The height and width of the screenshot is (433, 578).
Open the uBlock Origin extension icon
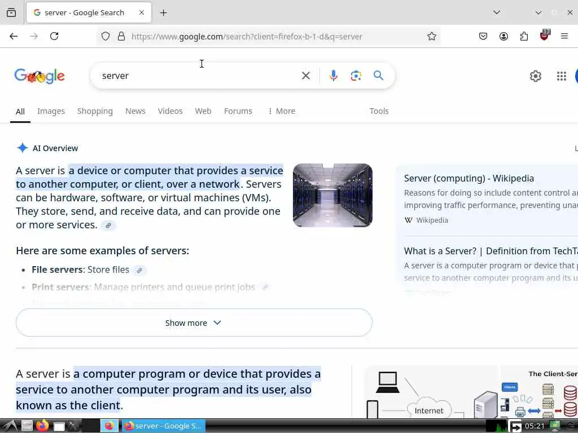pos(545,36)
